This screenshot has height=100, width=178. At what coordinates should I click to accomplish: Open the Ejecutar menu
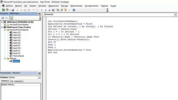65,6
